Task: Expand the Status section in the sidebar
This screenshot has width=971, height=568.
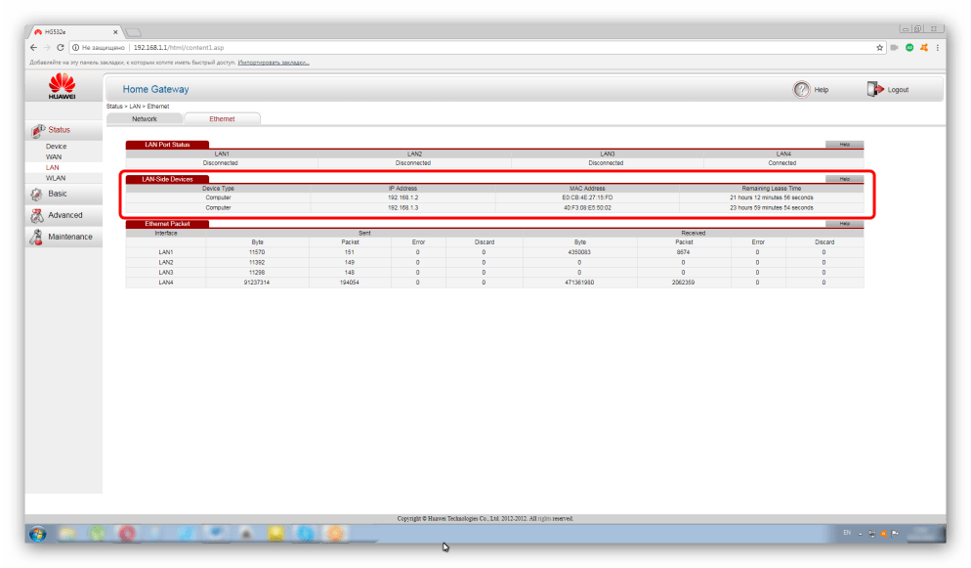Action: coord(63,130)
